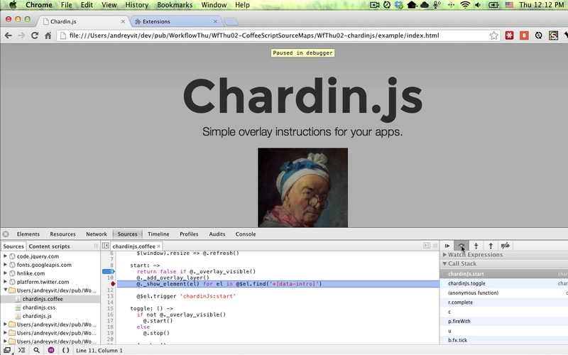568x355 pixels.
Task: Show the console drawer
Action: (x=22, y=350)
